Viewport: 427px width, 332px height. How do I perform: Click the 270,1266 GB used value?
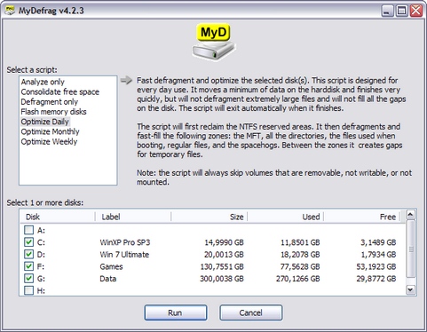(298, 279)
